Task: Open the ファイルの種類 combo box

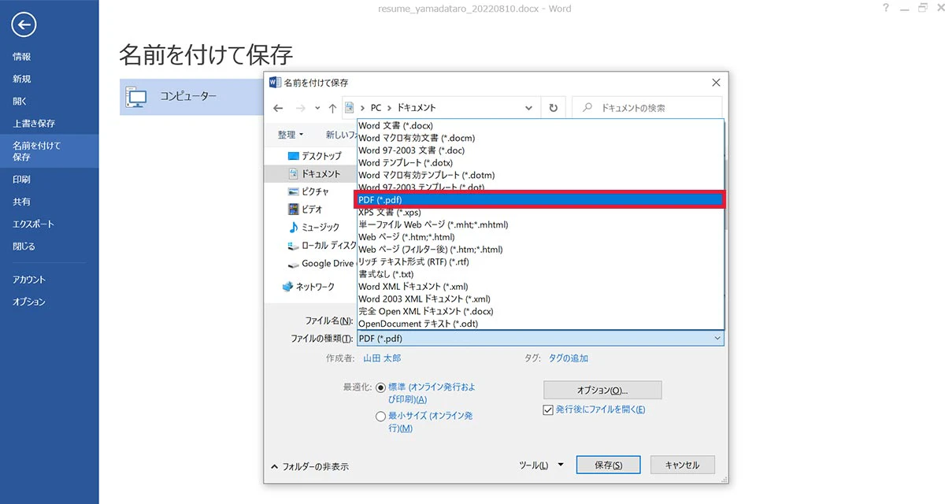Action: click(x=540, y=339)
